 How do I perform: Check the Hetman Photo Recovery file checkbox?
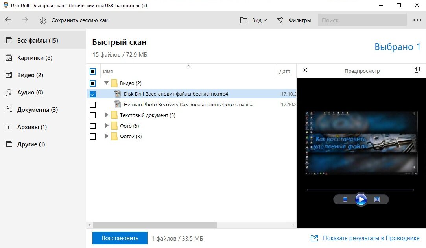[x=93, y=104]
